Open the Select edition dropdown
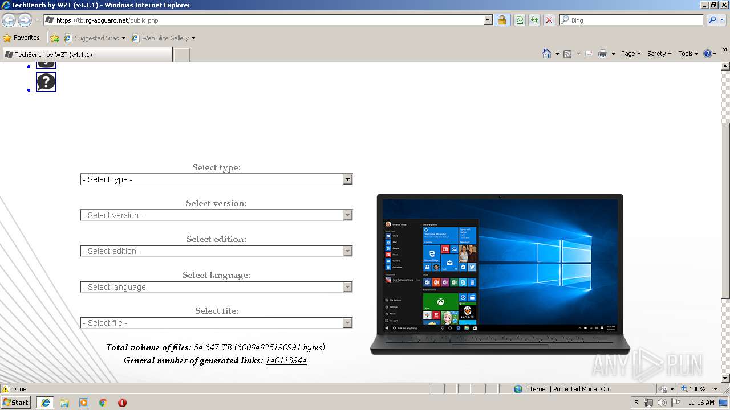This screenshot has width=730, height=410. pyautogui.click(x=216, y=251)
